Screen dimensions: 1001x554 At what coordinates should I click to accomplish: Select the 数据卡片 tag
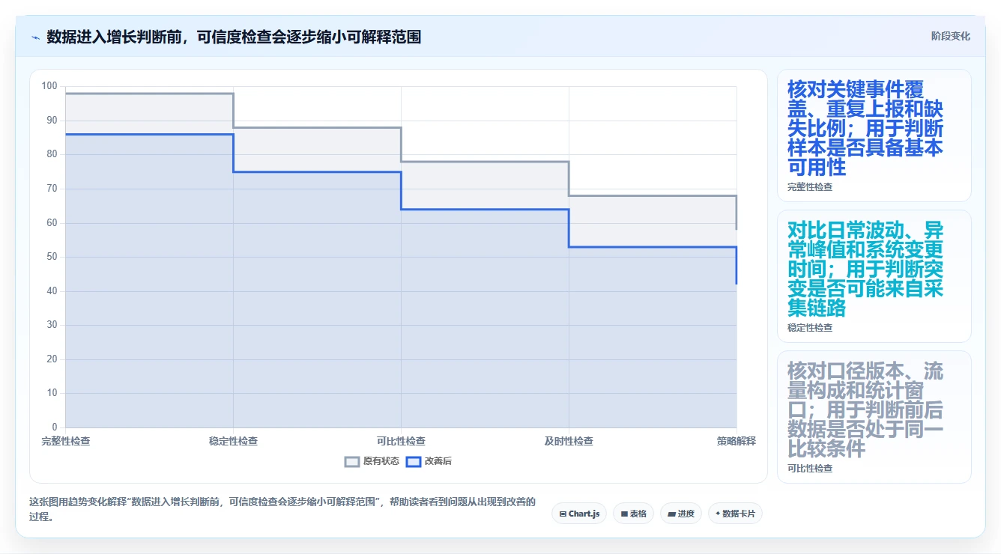735,514
